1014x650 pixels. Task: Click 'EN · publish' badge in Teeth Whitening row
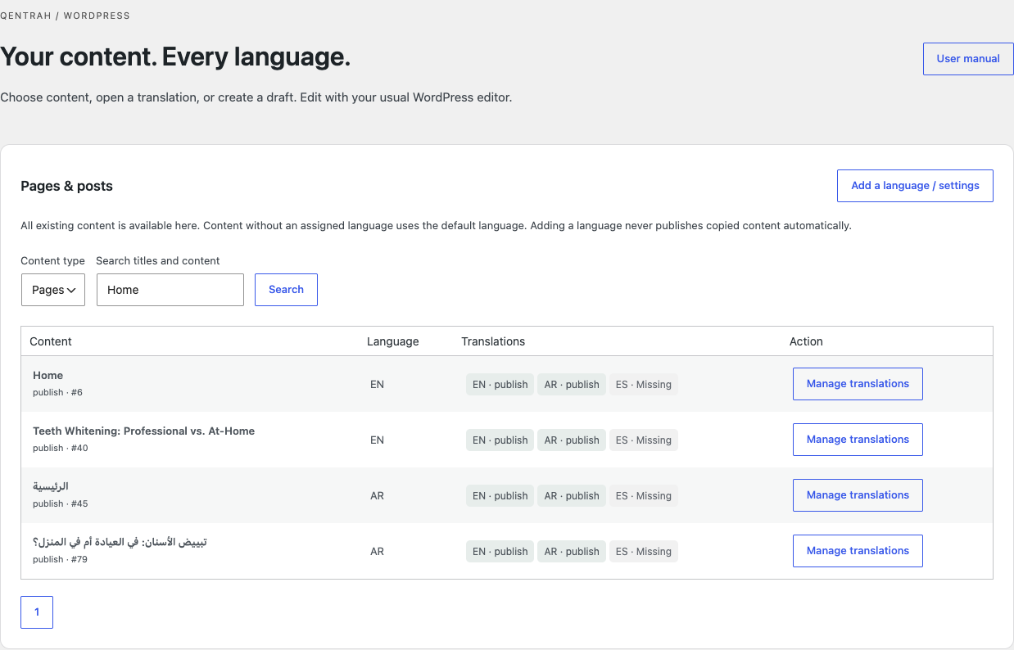click(x=500, y=440)
